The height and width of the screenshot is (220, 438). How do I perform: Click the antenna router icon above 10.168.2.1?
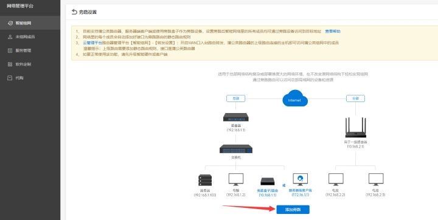(x=355, y=128)
